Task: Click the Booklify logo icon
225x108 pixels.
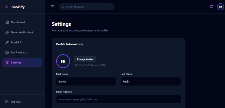Action: (x=6, y=7)
